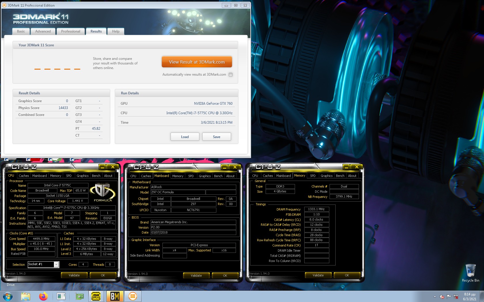Click OK in CPU-Z CPU window
The height and width of the screenshot is (302, 484).
[x=103, y=275]
